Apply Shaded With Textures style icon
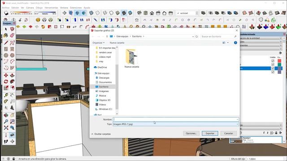This screenshot has height=161, width=287. pyautogui.click(x=124, y=13)
